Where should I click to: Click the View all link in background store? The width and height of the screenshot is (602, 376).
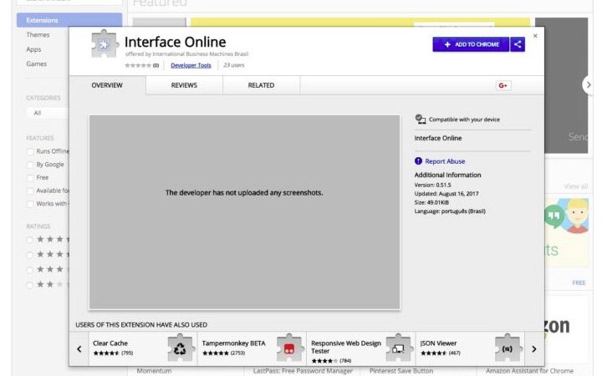point(576,186)
